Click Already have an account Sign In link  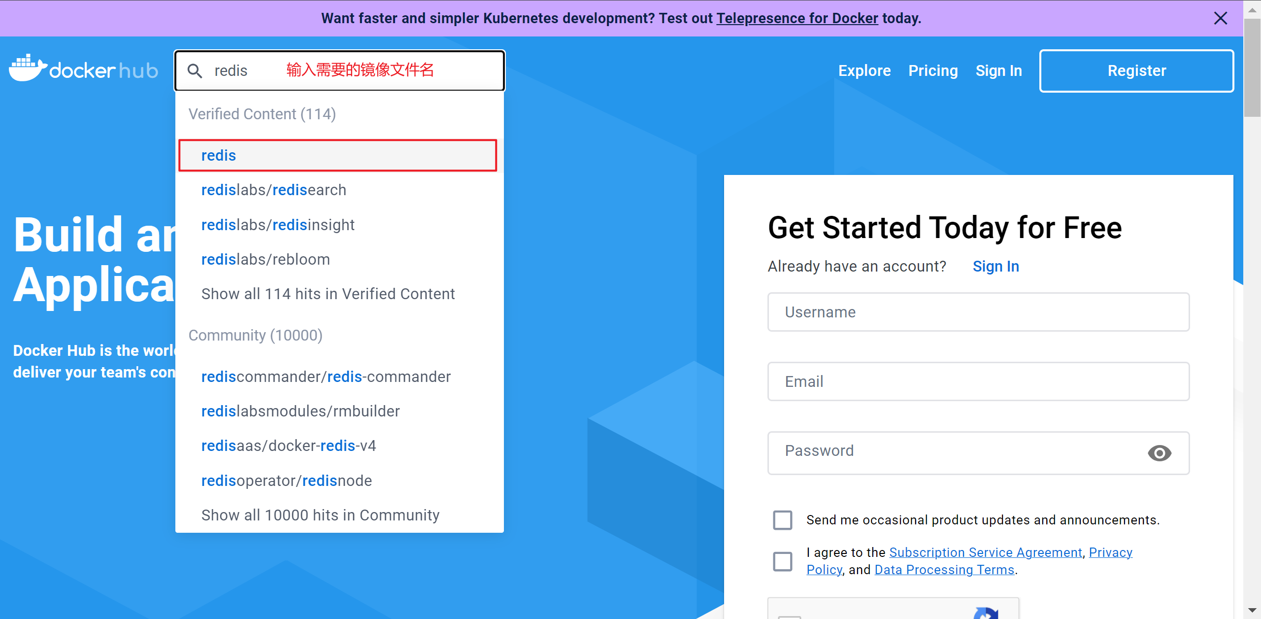pos(996,267)
